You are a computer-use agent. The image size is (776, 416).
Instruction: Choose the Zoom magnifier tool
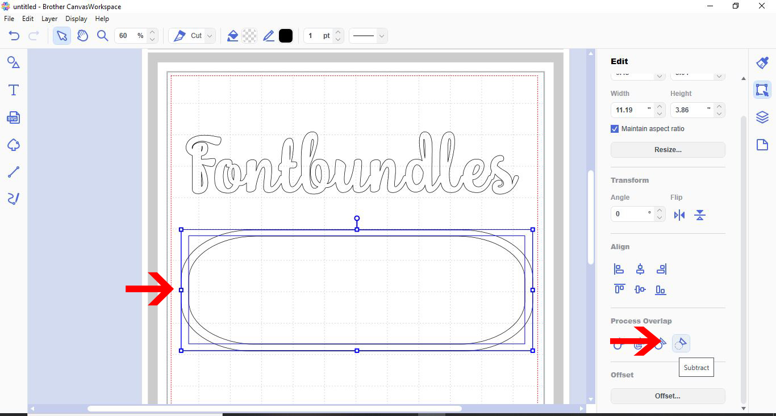[102, 36]
